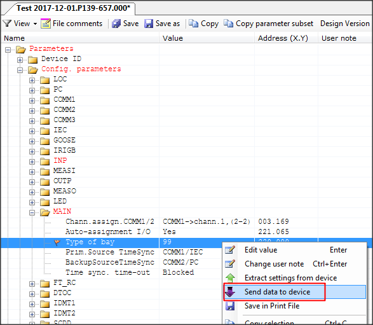Open the View dropdown arrow

[x=35, y=24]
